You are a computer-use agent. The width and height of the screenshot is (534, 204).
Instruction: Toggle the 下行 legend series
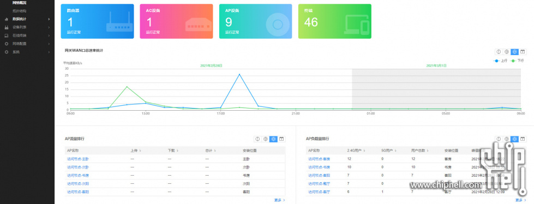517,61
